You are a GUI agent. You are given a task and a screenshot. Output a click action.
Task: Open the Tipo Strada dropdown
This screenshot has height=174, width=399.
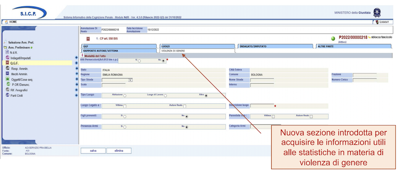click(x=130, y=80)
